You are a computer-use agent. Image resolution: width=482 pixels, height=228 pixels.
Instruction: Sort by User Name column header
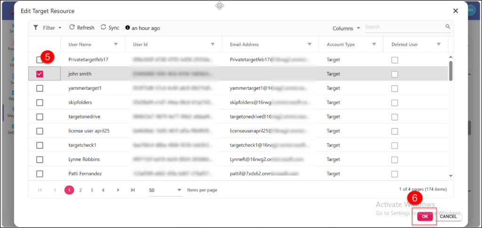click(80, 45)
